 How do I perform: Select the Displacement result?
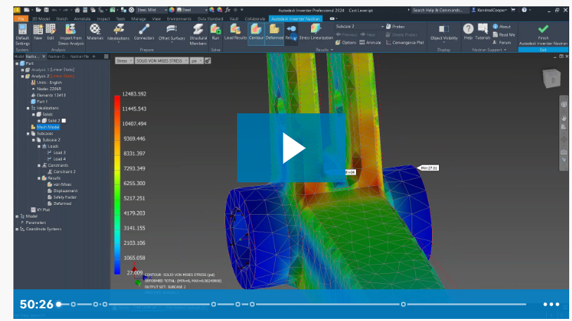click(65, 191)
